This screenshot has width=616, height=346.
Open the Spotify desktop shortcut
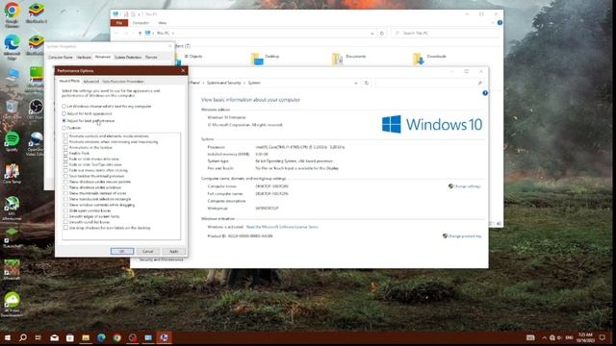click(x=12, y=141)
